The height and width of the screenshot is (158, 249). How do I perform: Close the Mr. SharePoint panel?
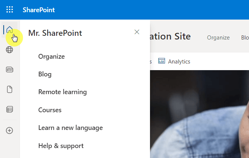[137, 32]
